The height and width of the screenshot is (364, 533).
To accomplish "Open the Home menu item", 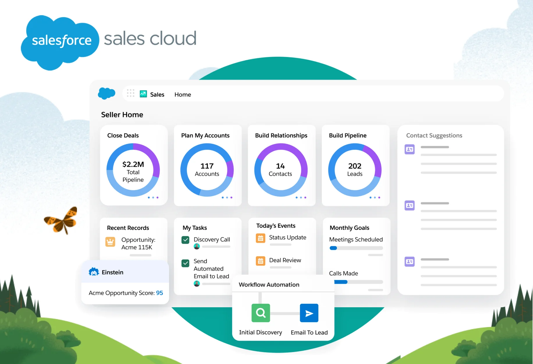I will point(183,94).
